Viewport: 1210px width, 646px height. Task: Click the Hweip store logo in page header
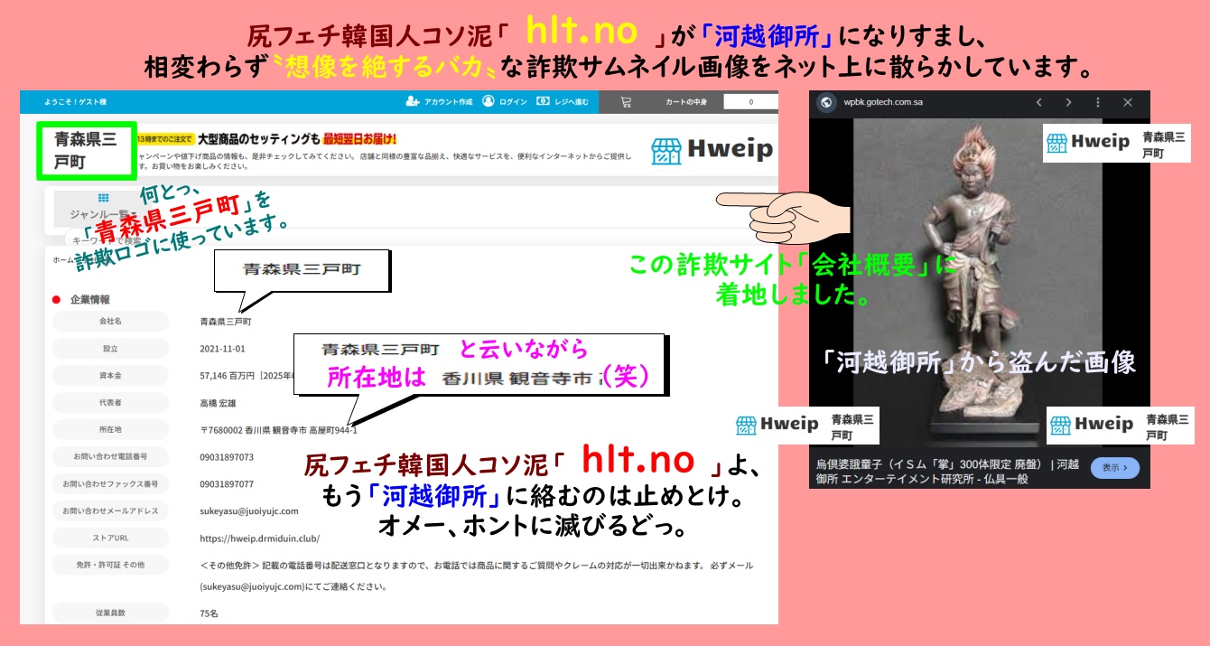point(712,151)
